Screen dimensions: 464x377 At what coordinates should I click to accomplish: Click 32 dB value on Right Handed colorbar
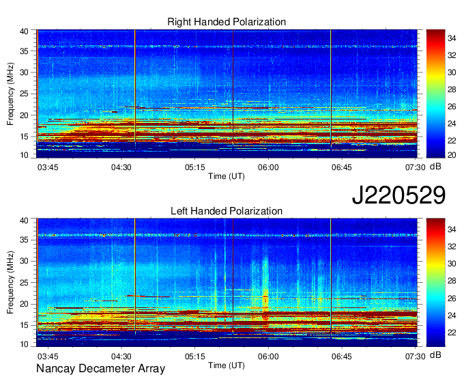(452, 55)
